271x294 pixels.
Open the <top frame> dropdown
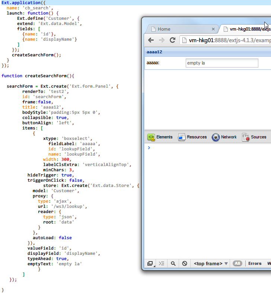tap(211, 264)
